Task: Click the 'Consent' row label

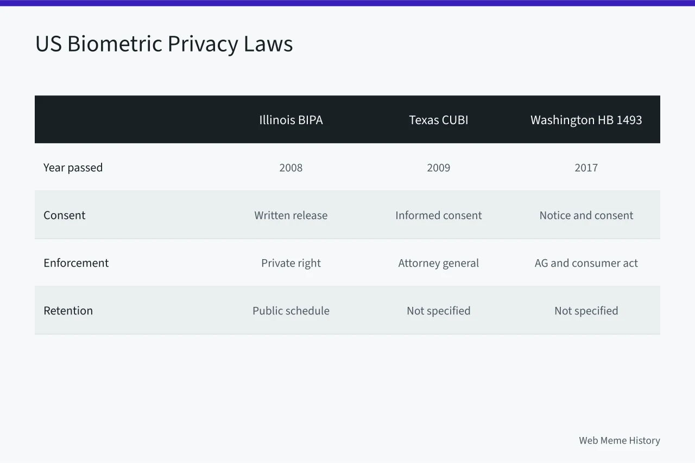Action: click(x=64, y=215)
